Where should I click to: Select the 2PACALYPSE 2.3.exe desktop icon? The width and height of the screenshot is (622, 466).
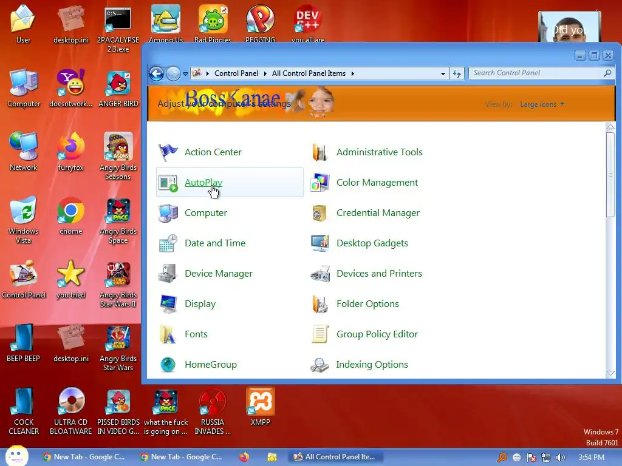[x=118, y=30]
